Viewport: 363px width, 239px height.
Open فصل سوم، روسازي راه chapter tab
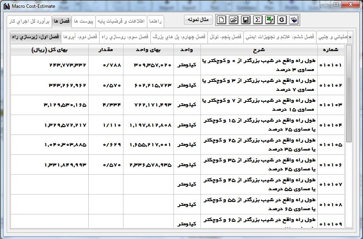125,37
